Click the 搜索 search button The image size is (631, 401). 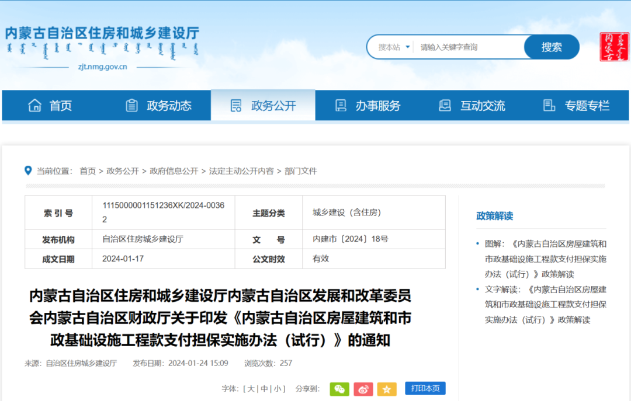coord(551,47)
